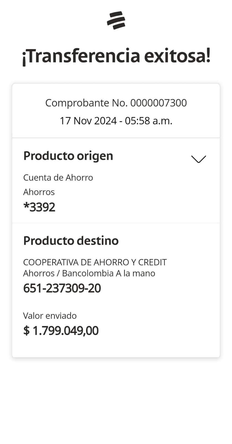The height and width of the screenshot is (444, 232).
Task: Tap the Producto destino section title
Action: pyautogui.click(x=71, y=241)
